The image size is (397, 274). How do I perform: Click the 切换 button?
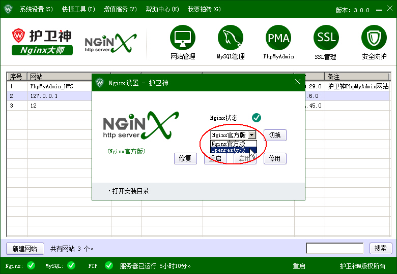[x=275, y=135]
